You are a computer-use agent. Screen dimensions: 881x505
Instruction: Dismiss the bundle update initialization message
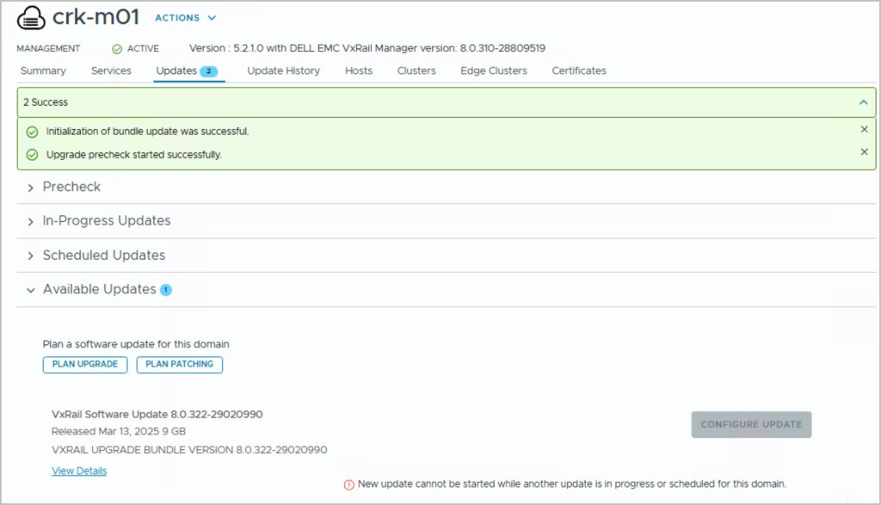pyautogui.click(x=864, y=129)
